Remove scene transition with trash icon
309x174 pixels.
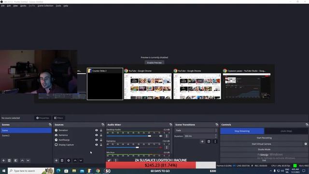pyautogui.click(x=209, y=142)
